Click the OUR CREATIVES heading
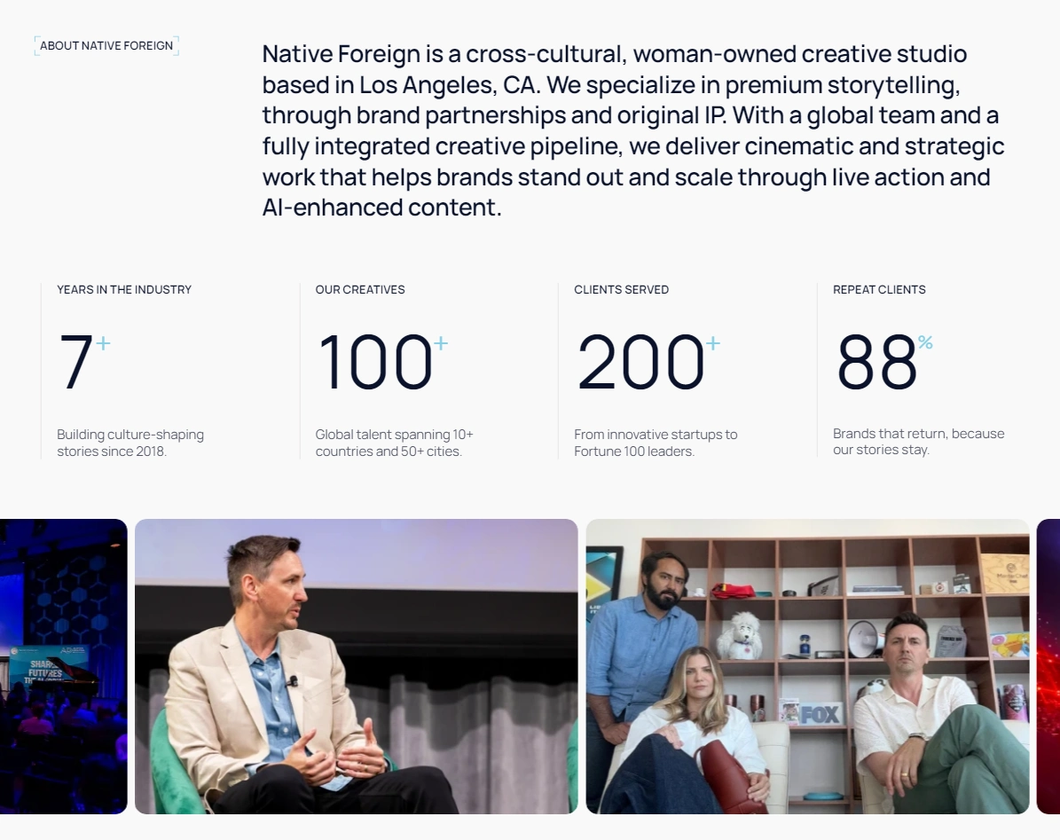Viewport: 1060px width, 840px height. point(360,289)
